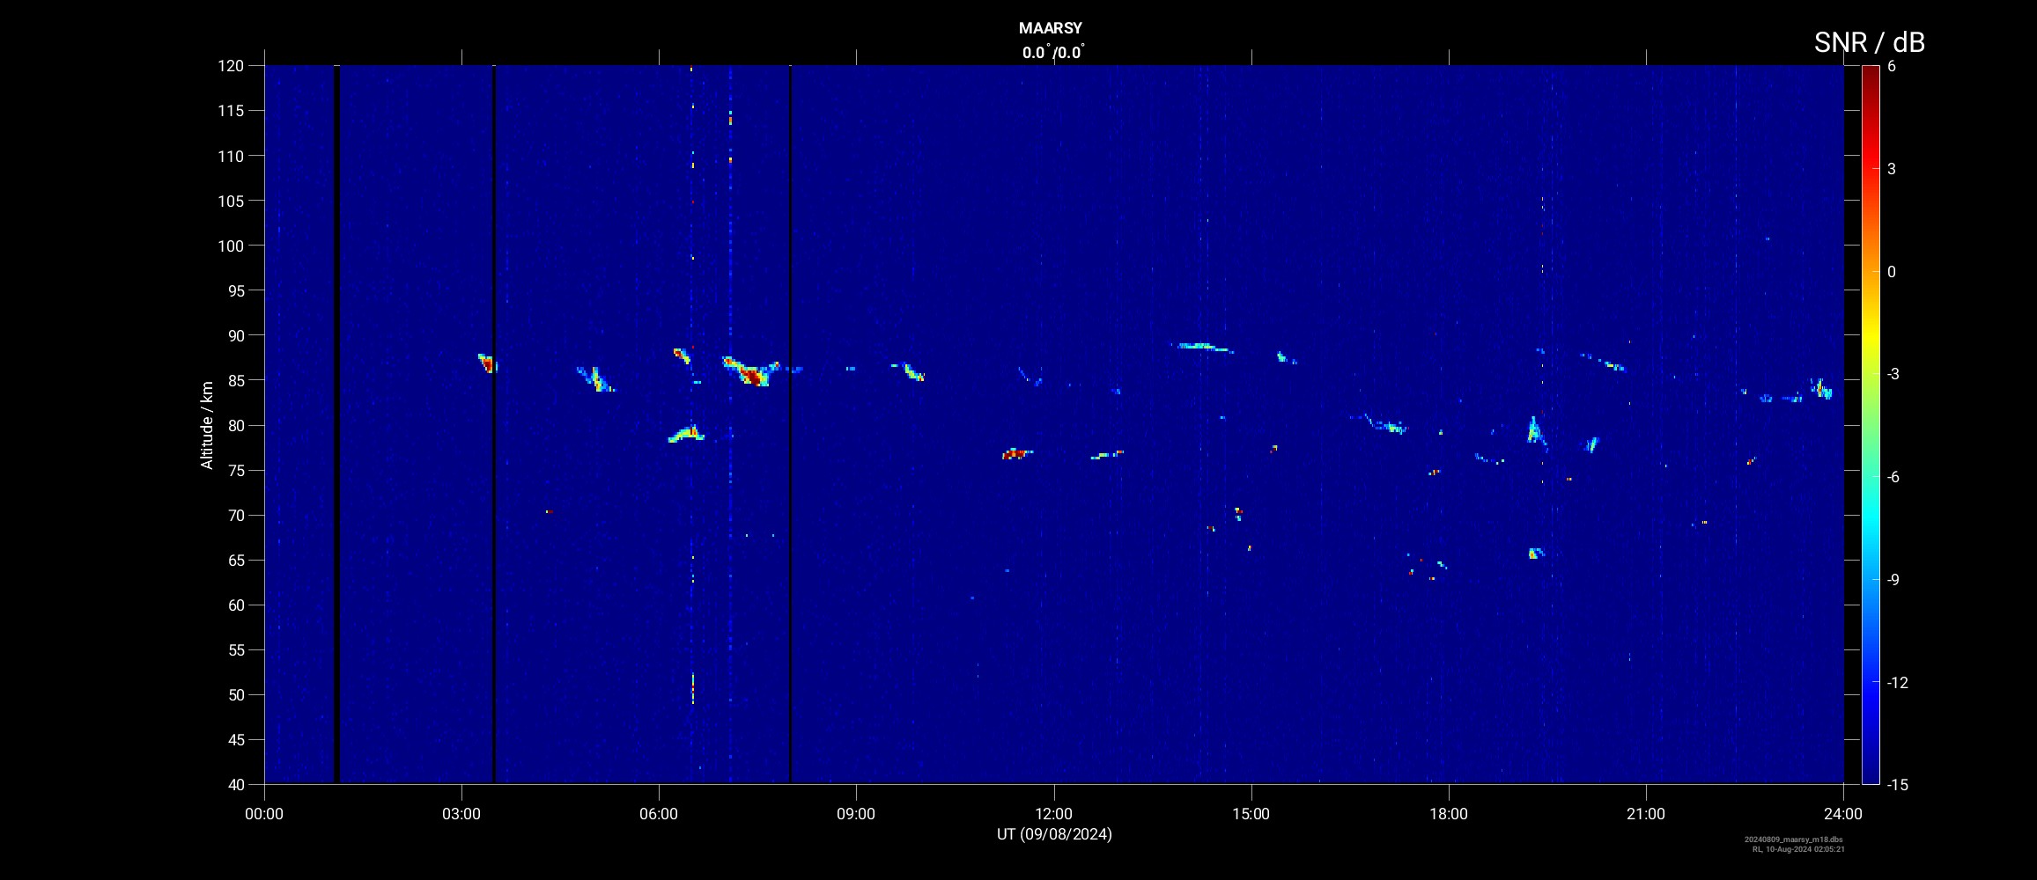Click the 75 altitude tick label
The height and width of the screenshot is (880, 2037).
click(235, 470)
